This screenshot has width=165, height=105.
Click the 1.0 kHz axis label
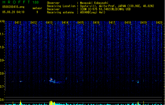click(x=2, y=47)
